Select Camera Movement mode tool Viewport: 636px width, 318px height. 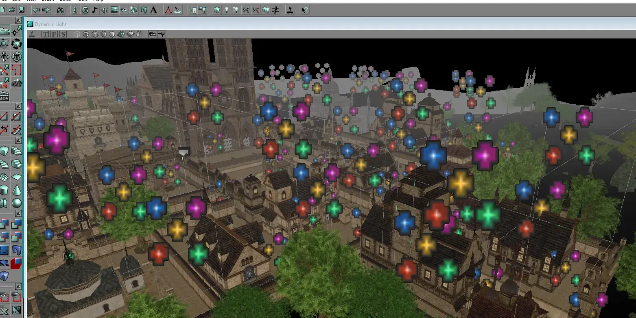click(4, 31)
